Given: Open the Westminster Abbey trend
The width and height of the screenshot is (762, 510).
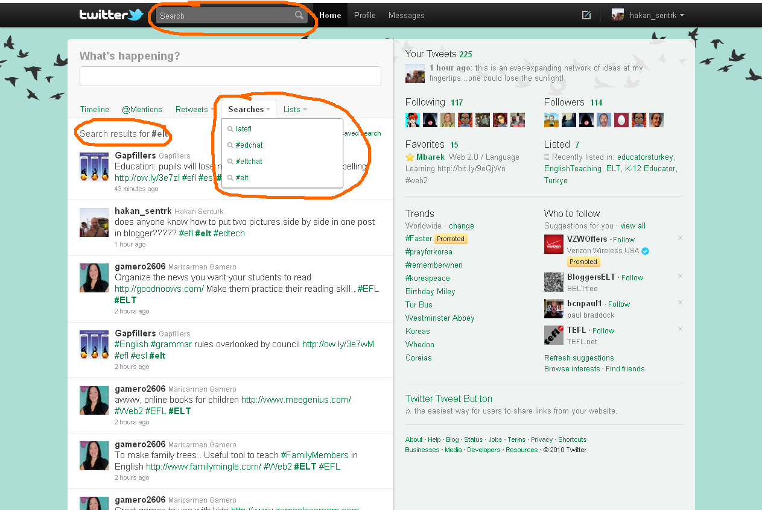Looking at the screenshot, I should [x=440, y=318].
